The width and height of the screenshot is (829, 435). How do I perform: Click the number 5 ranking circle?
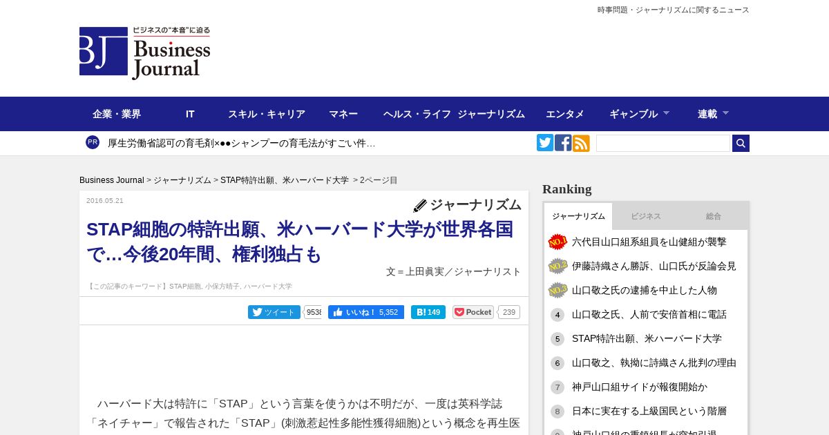click(558, 339)
